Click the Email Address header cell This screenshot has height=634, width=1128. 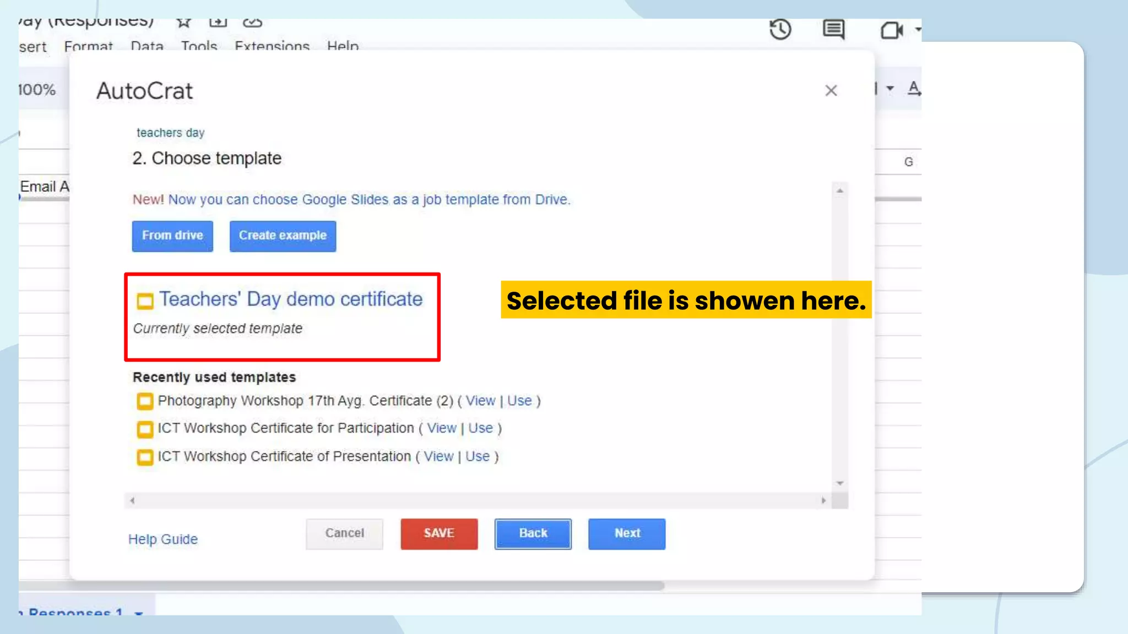[45, 187]
